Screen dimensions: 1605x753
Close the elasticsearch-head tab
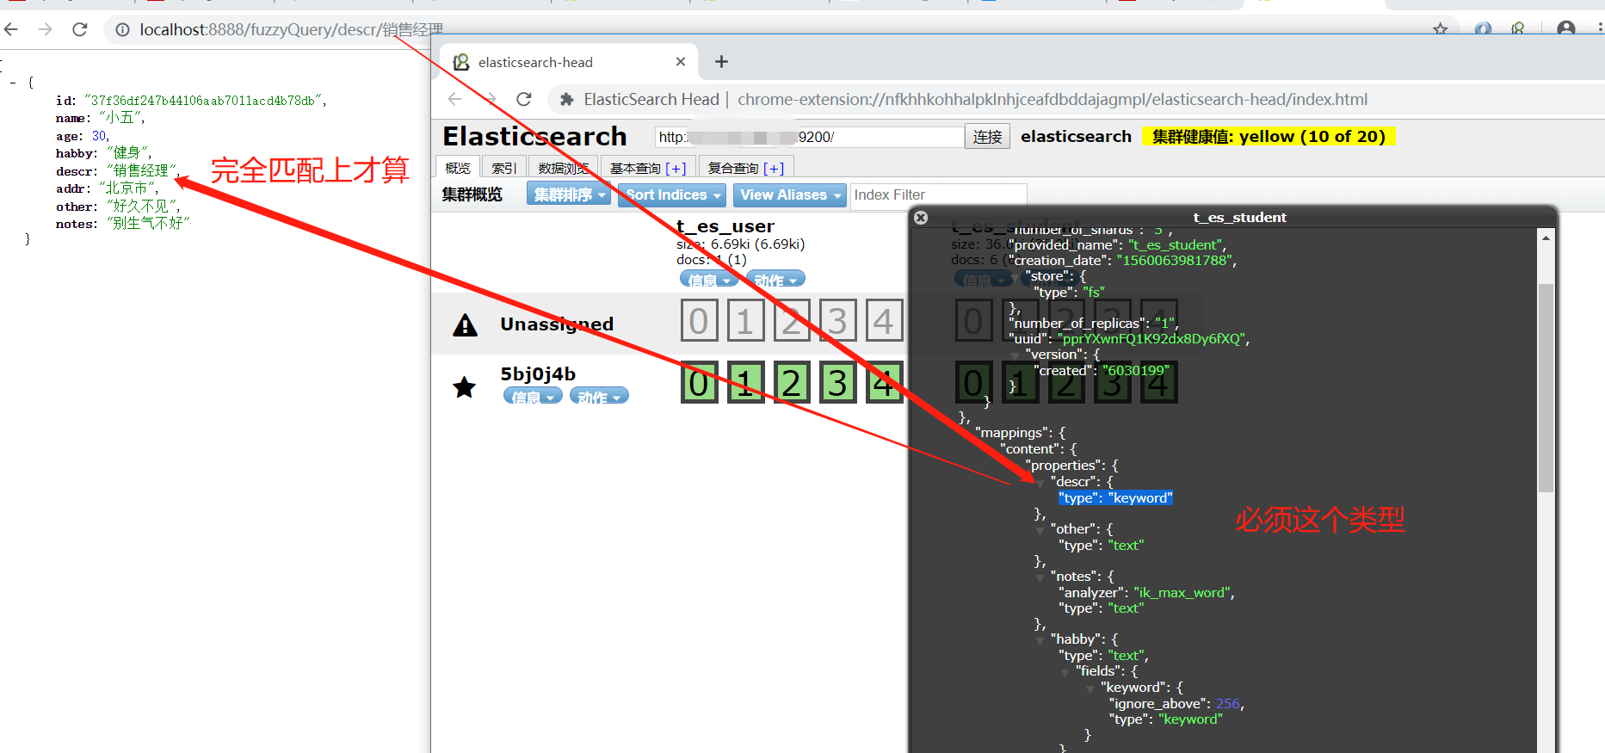click(x=681, y=62)
